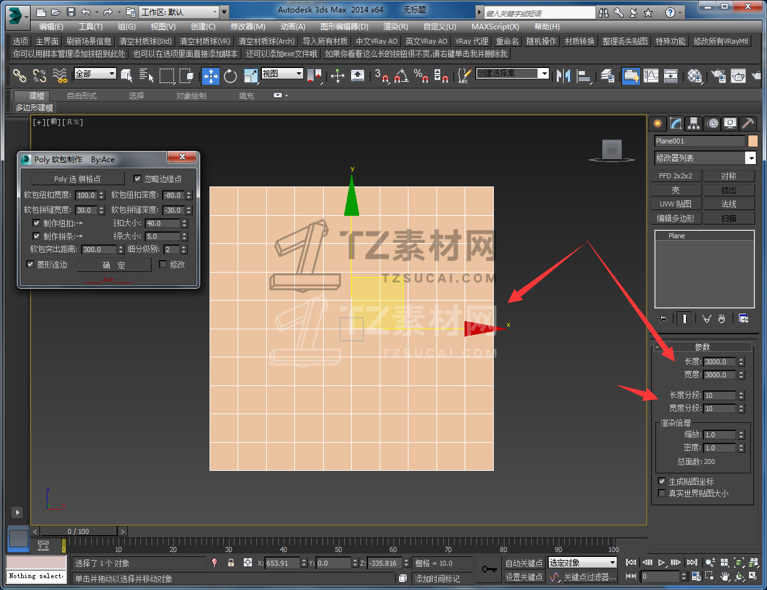Toggle the Angle Snap icon
The width and height of the screenshot is (767, 590).
pyautogui.click(x=400, y=76)
